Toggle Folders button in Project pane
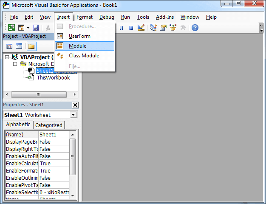The height and width of the screenshot is (204, 266). click(x=31, y=46)
